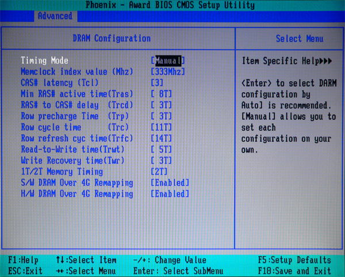Select the Timing Mode label

[x=44, y=60]
